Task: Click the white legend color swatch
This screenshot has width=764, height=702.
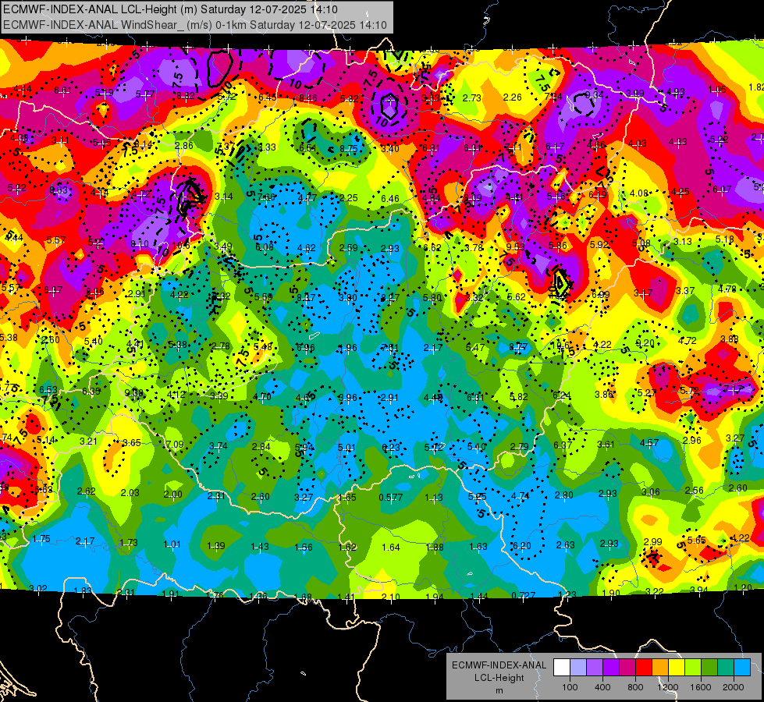Action: point(562,667)
